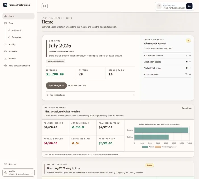The image size is (199, 179).
Task: Click the Month or year input field
Action: coord(174,6)
